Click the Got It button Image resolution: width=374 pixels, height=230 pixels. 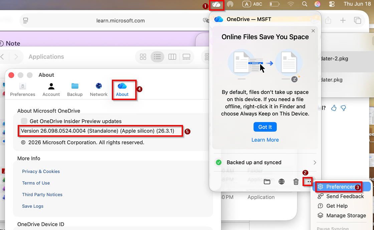(265, 127)
